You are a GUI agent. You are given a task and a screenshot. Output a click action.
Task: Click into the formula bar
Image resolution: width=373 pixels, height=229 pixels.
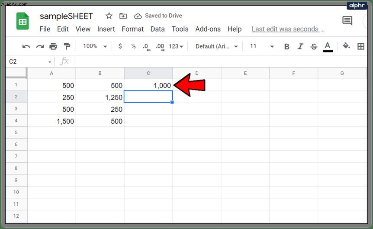220,61
